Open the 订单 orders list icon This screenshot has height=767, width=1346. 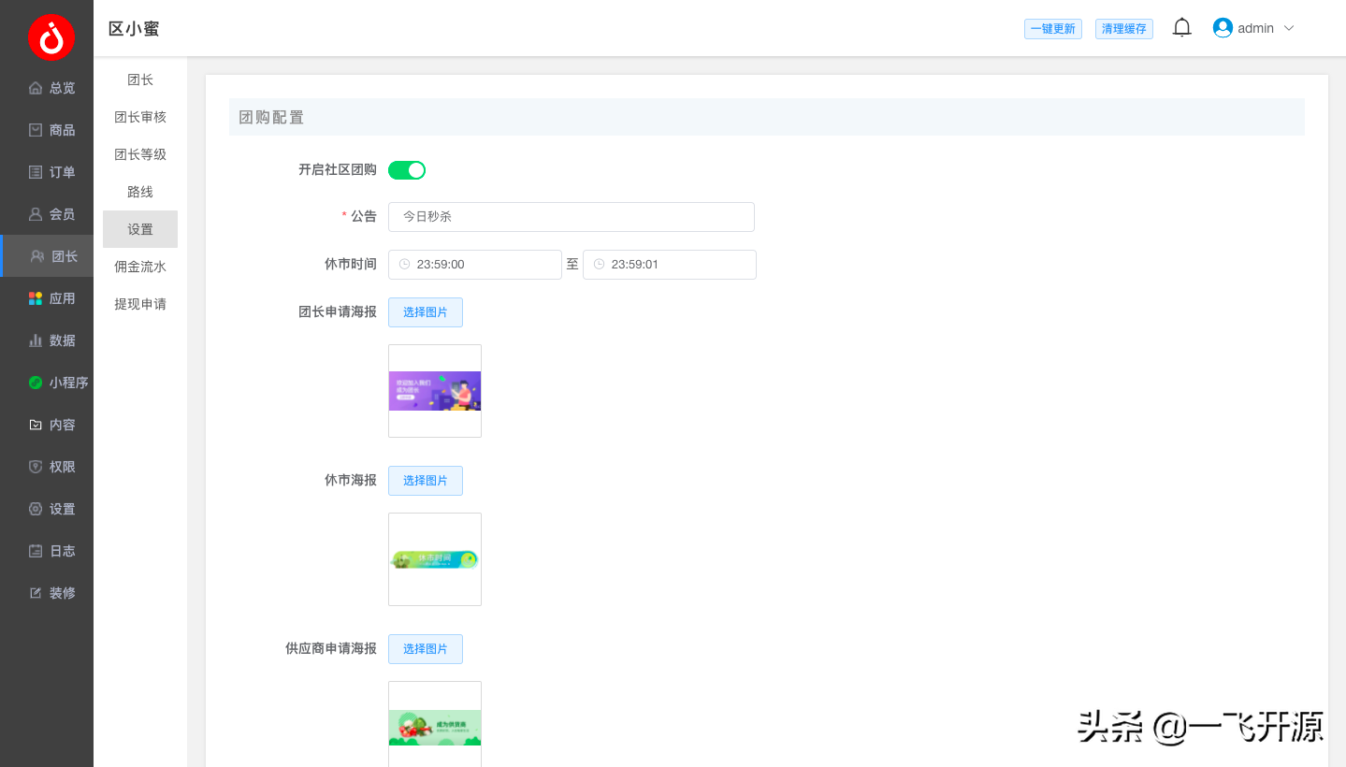coord(36,172)
